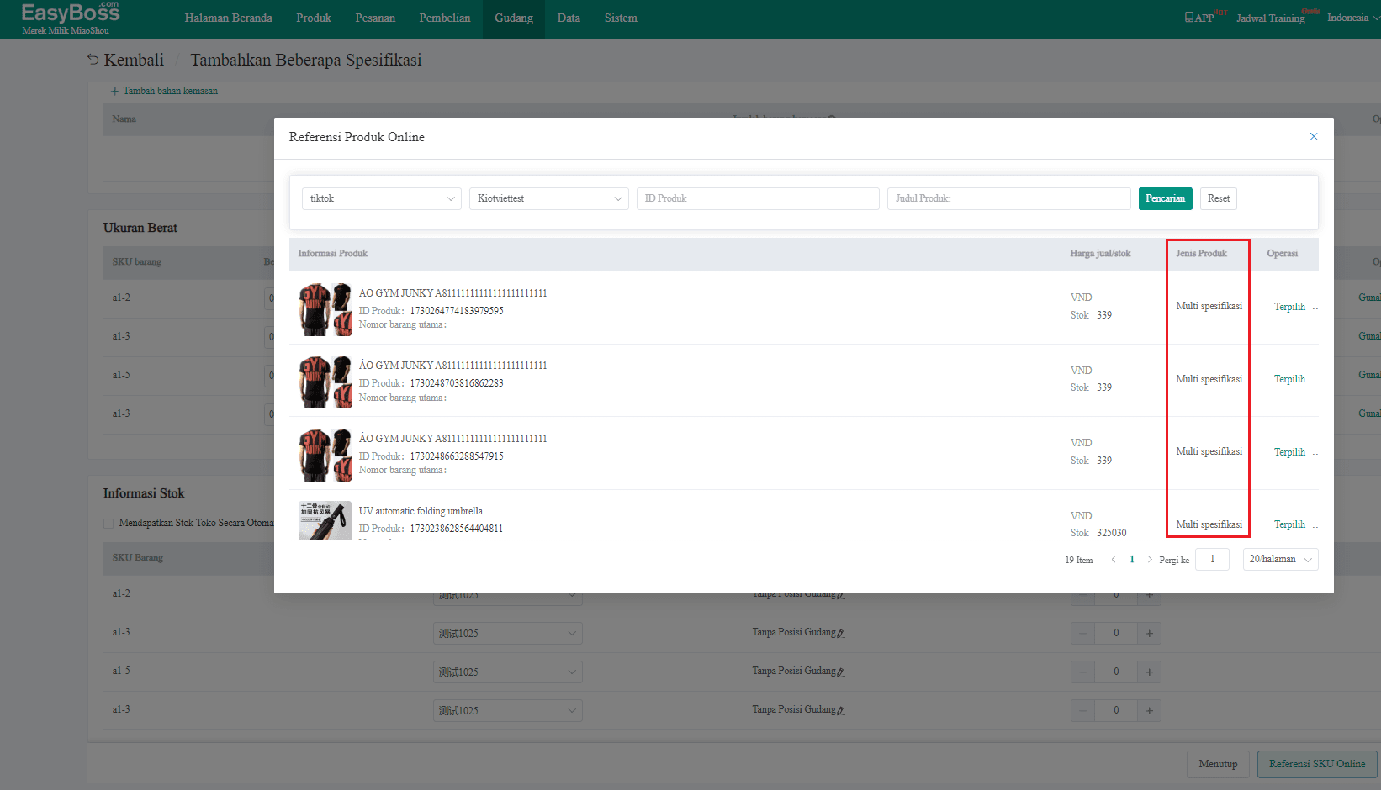Click thumbnail of product 1730248703816862283
1381x790 pixels.
coord(325,382)
